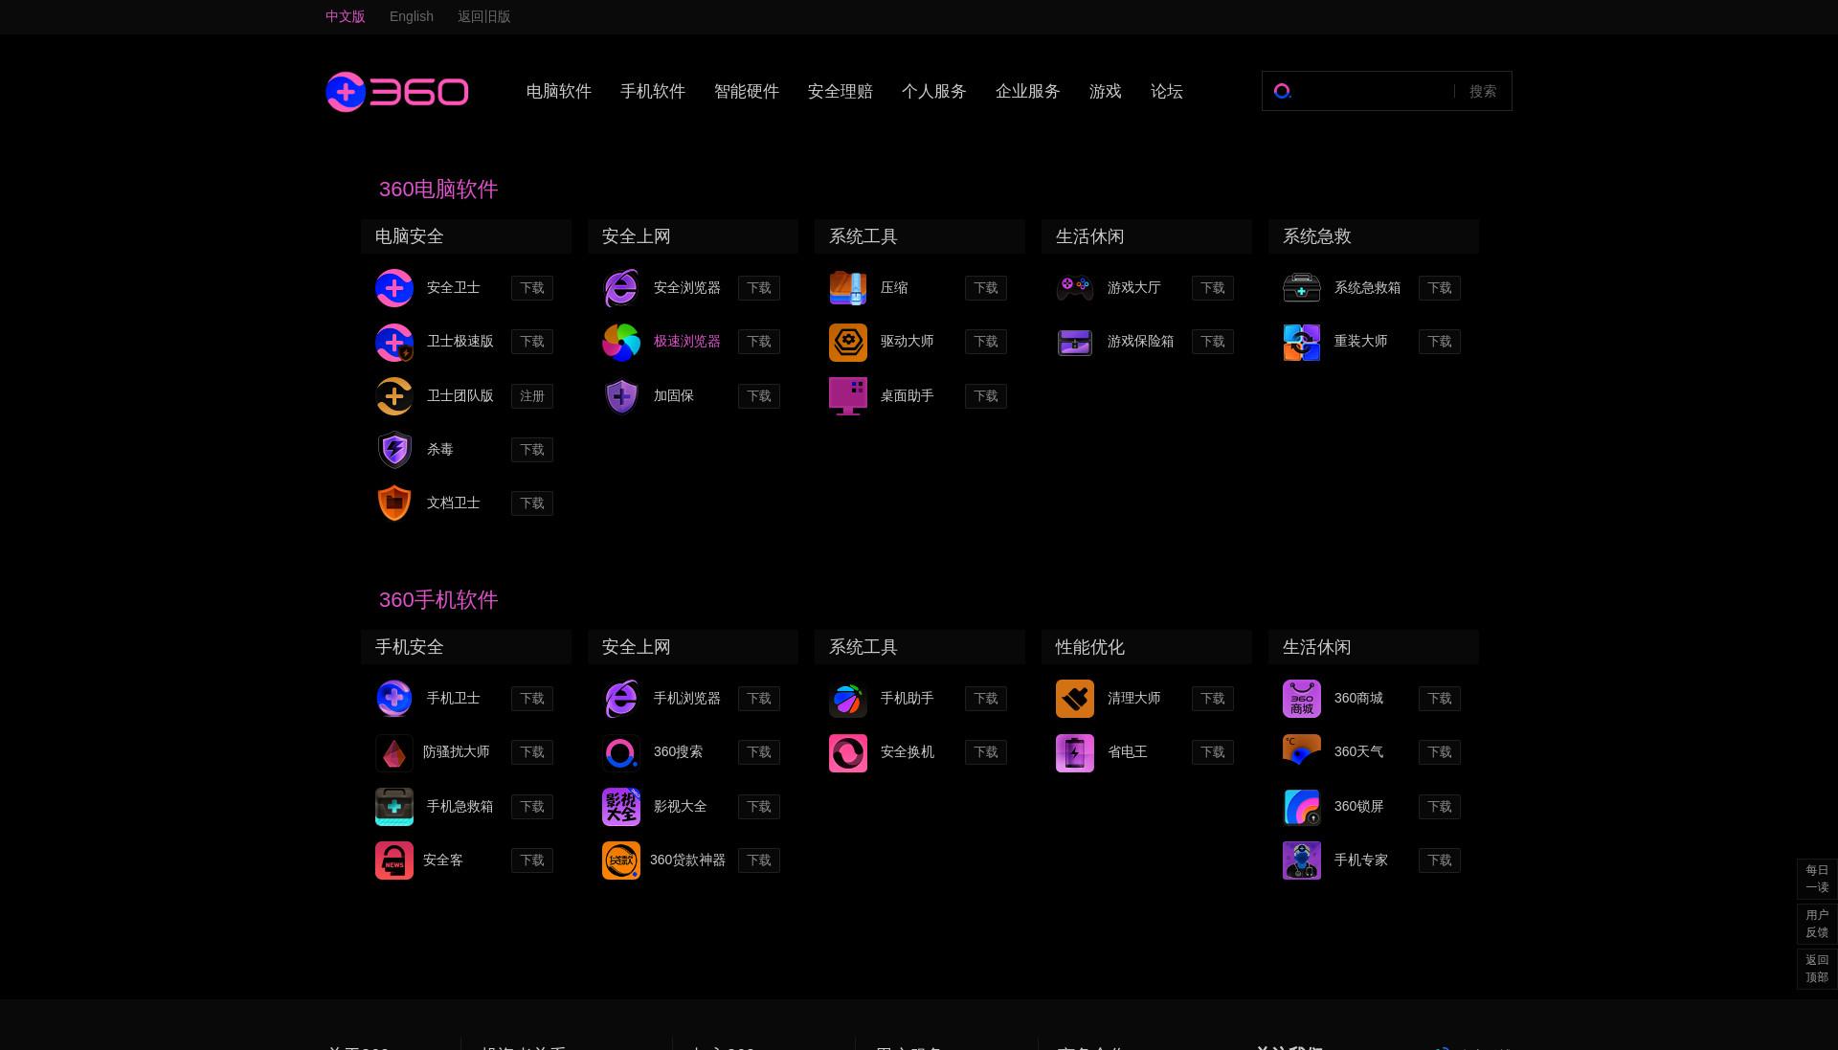This screenshot has height=1050, width=1838.
Task: Open the 手机卫士 icon
Action: pos(394,699)
